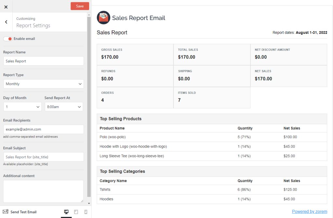Click the sidebar scroll up arrow
The image size is (333, 218).
tap(89, 15)
